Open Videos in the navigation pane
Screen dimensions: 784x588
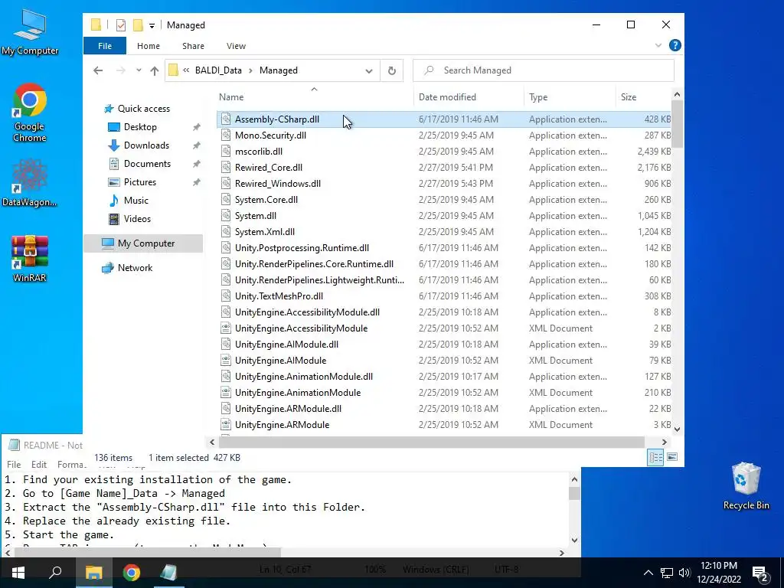pos(137,219)
